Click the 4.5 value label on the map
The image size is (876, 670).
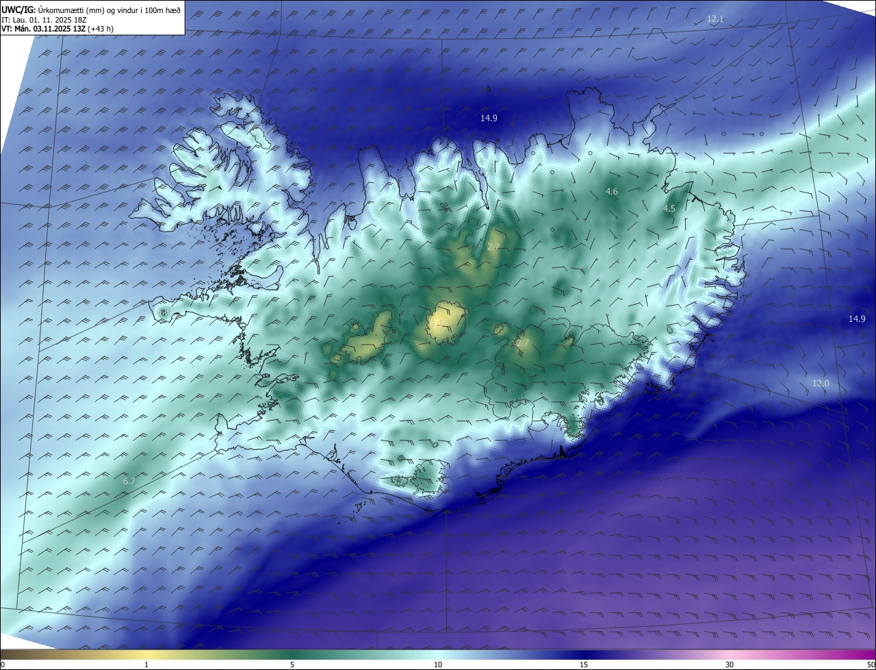pos(669,208)
